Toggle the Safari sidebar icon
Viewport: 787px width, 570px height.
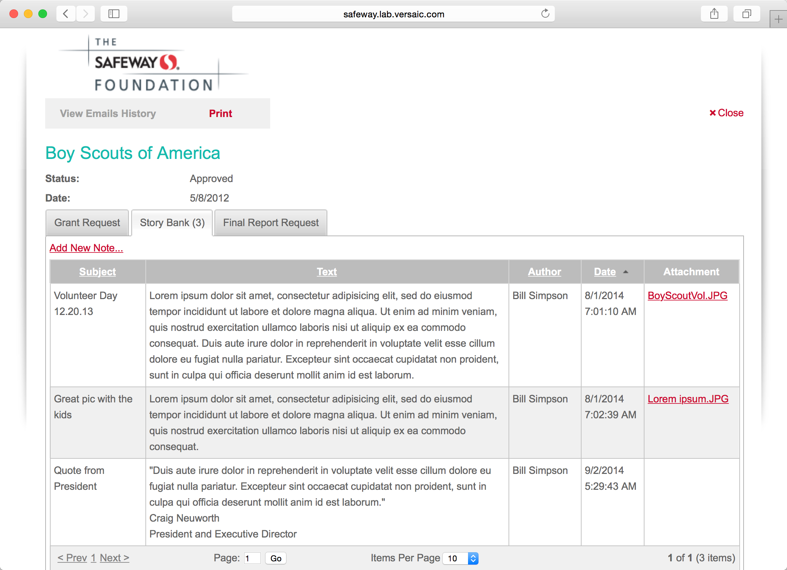click(114, 14)
